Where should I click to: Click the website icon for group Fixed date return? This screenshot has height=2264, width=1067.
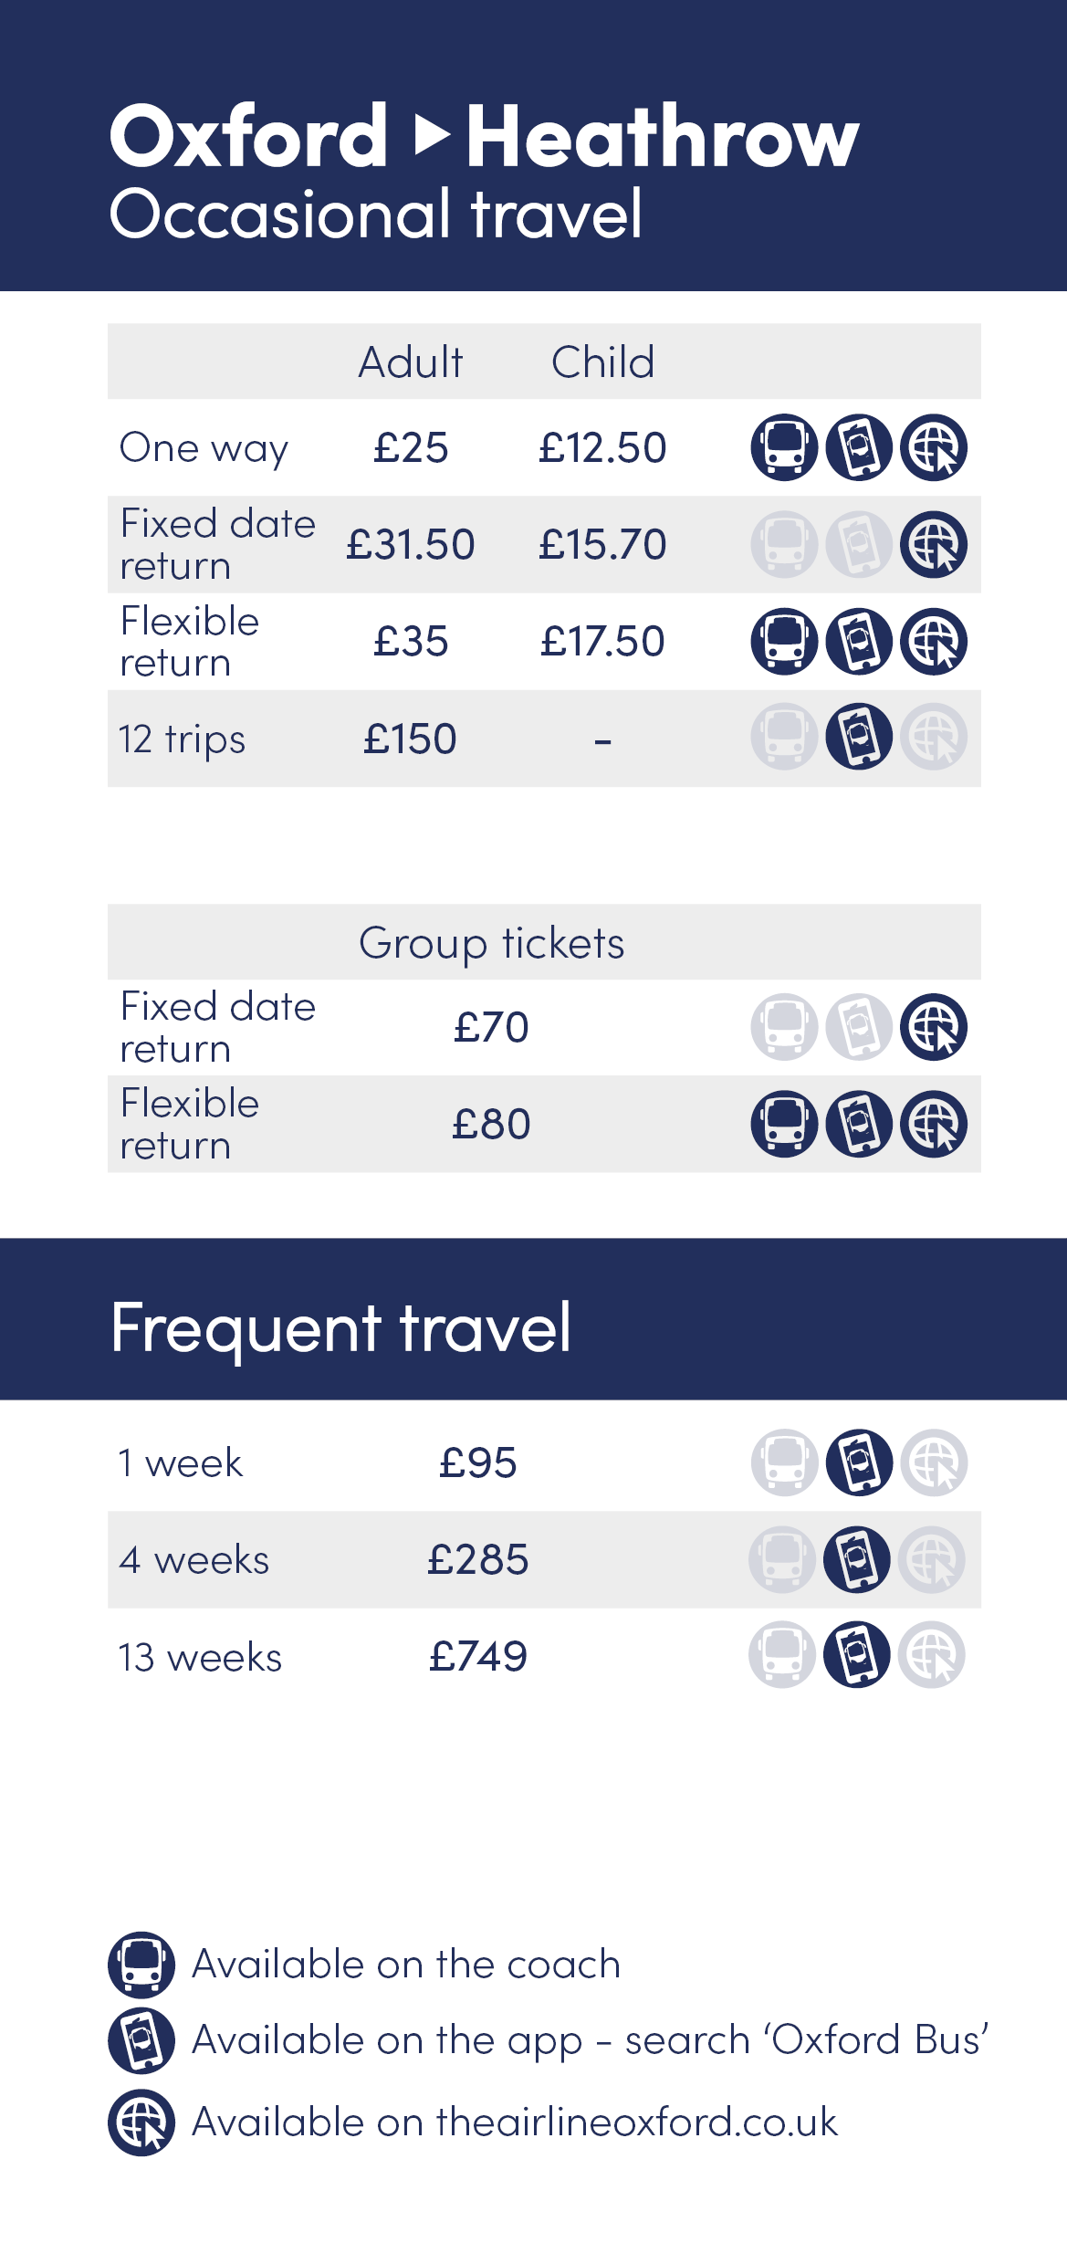934,1027
